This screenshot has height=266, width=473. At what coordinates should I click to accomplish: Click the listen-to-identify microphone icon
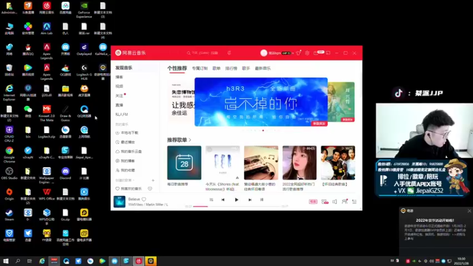229,53
